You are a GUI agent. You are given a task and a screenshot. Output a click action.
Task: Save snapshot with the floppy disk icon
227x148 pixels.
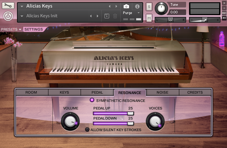click(107, 16)
